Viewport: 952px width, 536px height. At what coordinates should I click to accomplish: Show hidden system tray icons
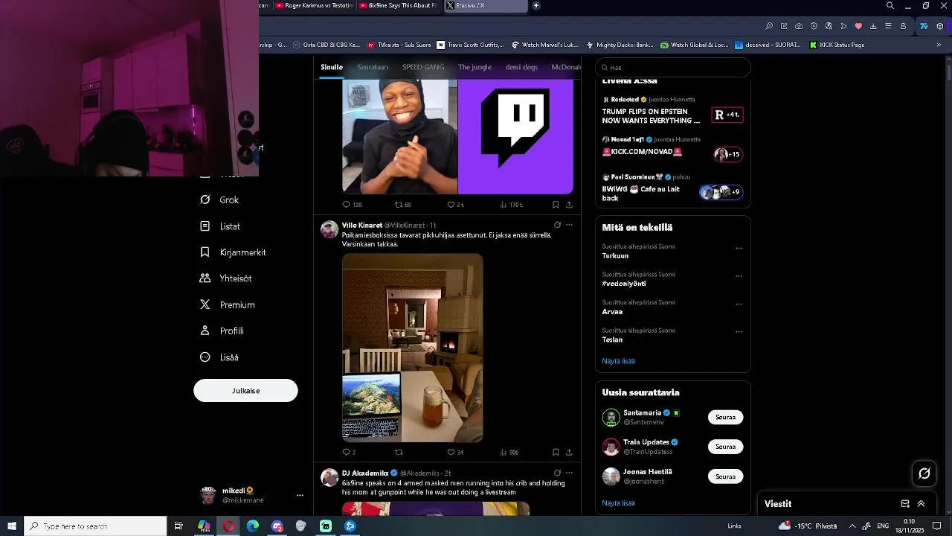point(852,526)
